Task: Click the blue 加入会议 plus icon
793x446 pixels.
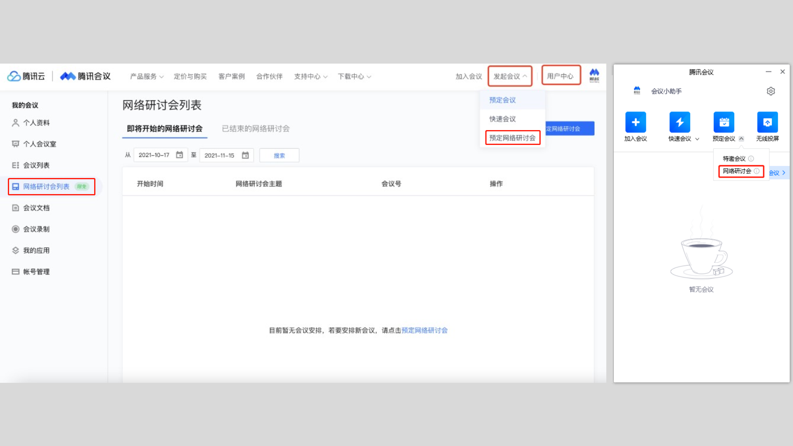Action: [636, 122]
